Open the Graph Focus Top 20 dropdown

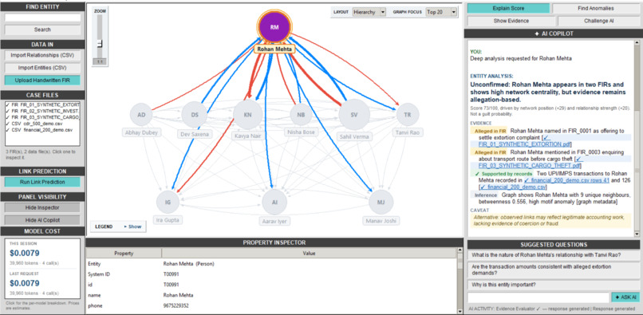click(441, 12)
